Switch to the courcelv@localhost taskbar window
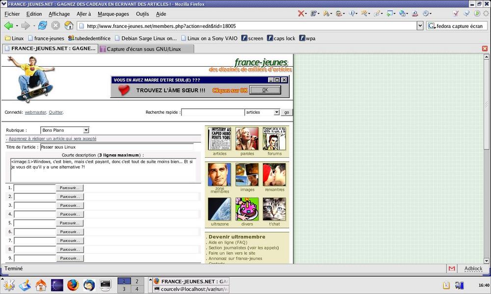The image size is (491, 294). 191,289
